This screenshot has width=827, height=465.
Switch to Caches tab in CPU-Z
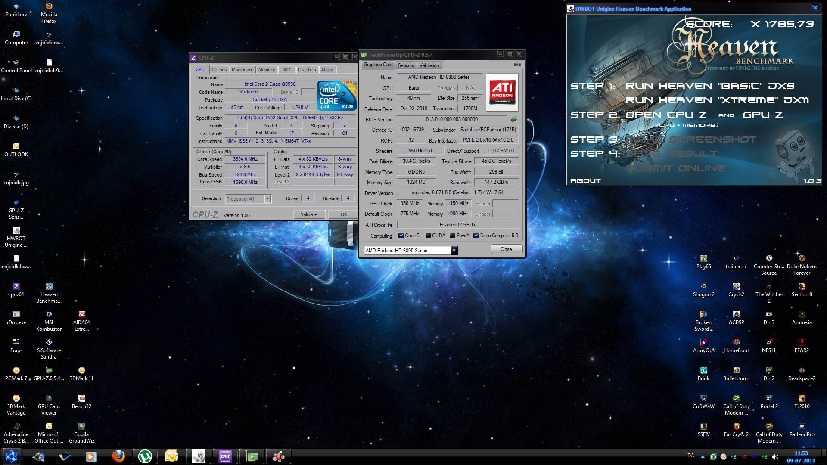coord(219,70)
